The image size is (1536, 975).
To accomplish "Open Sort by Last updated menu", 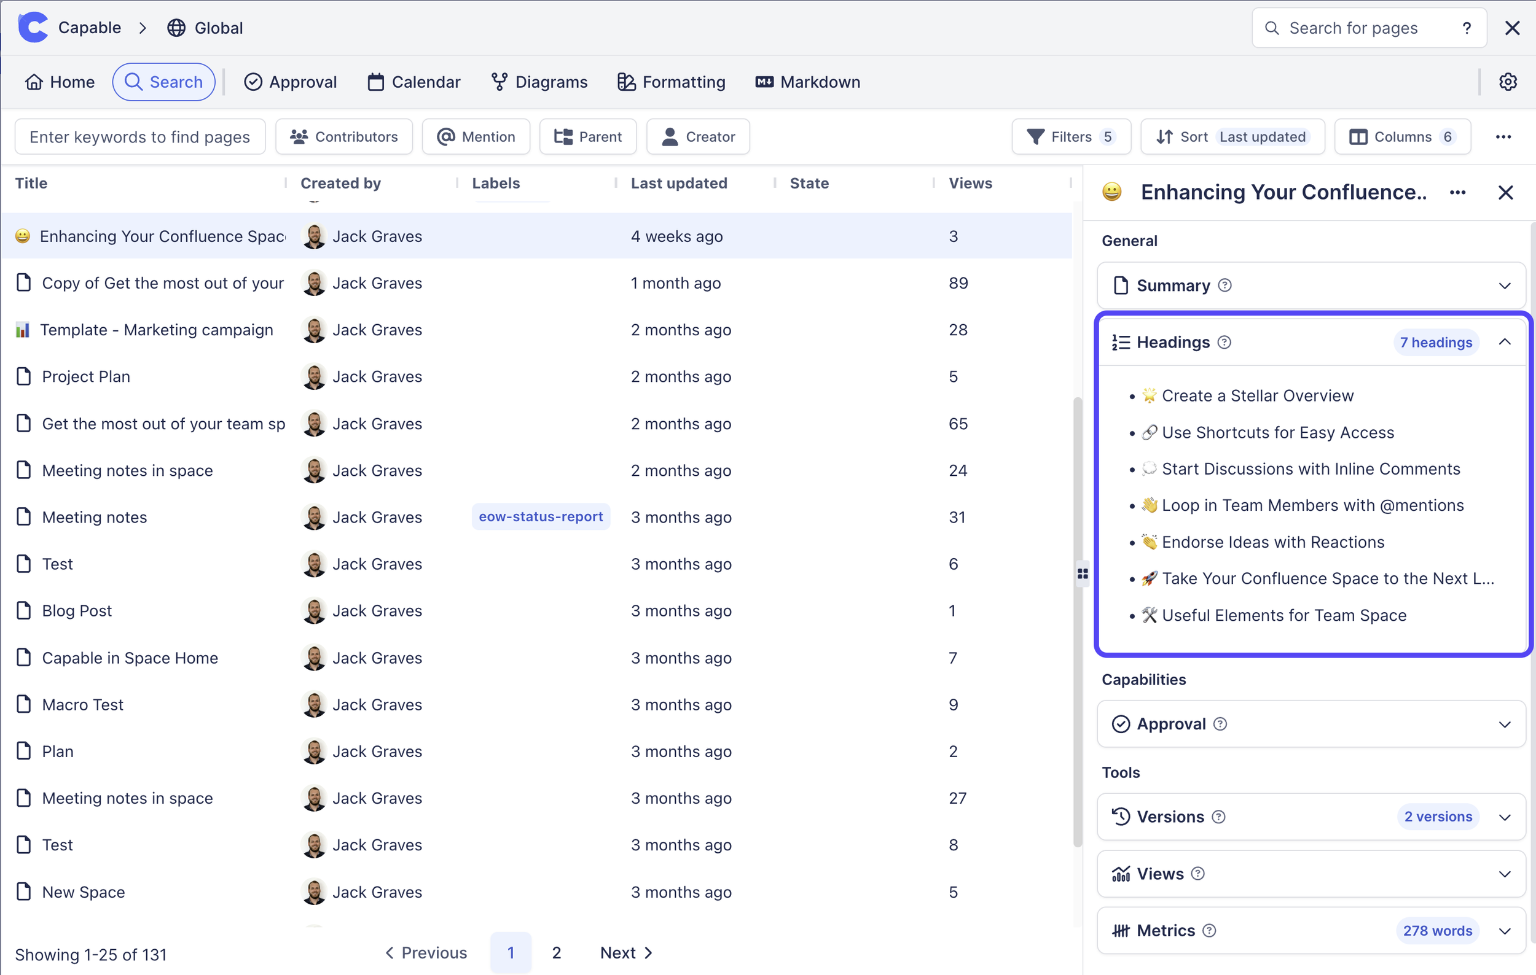I will click(x=1232, y=136).
